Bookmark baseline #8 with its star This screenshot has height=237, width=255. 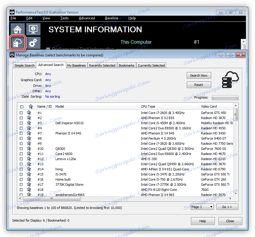click(29, 138)
